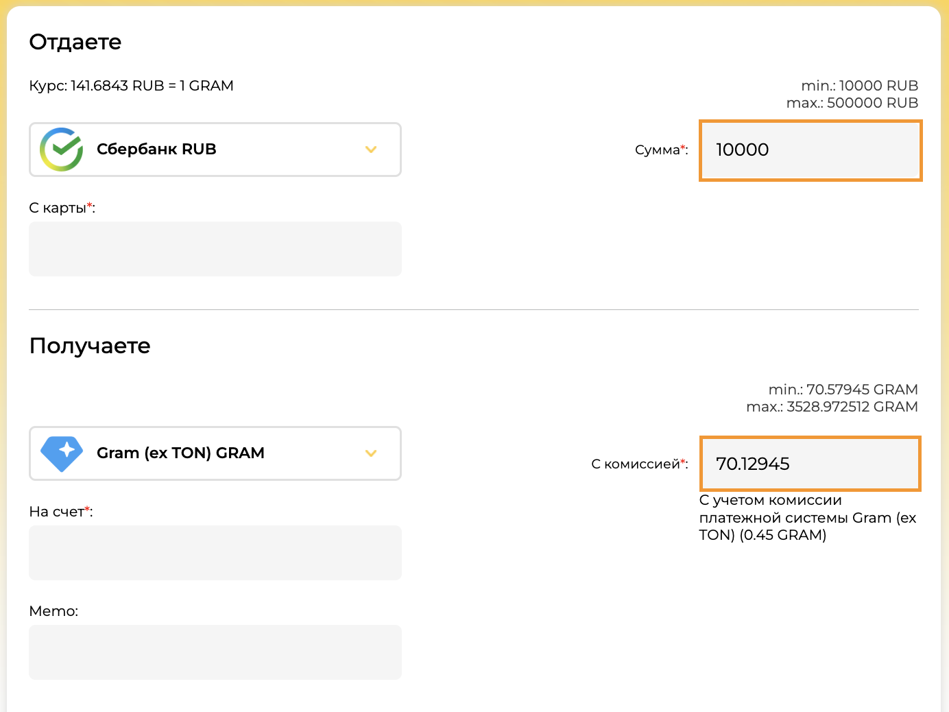Focus the С карты card number field
Viewport: 949px width, 712px height.
pyautogui.click(x=215, y=249)
